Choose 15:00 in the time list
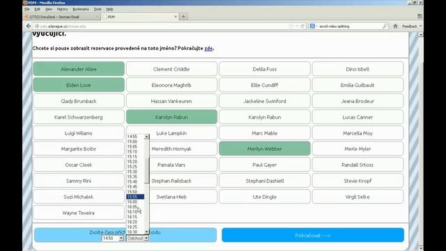 point(135,142)
